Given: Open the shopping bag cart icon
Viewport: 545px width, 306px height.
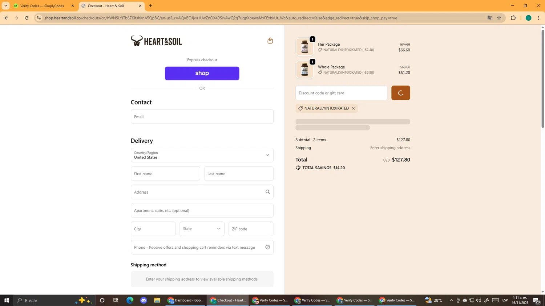Looking at the screenshot, I should tap(270, 41).
